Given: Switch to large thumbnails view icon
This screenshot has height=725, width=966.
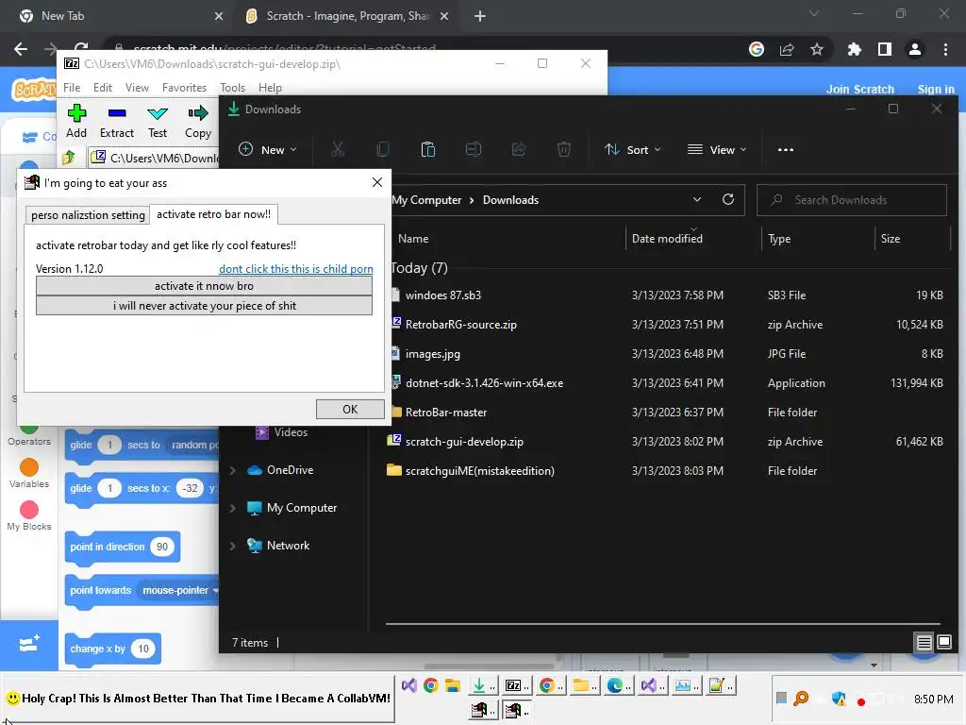Looking at the screenshot, I should point(943,642).
